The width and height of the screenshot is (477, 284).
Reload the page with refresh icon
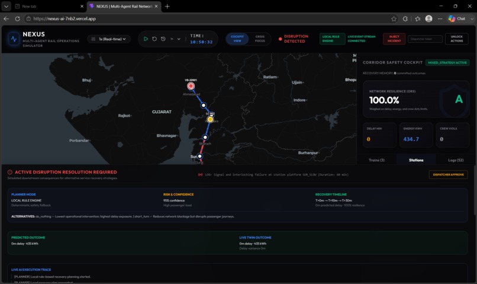(17, 18)
